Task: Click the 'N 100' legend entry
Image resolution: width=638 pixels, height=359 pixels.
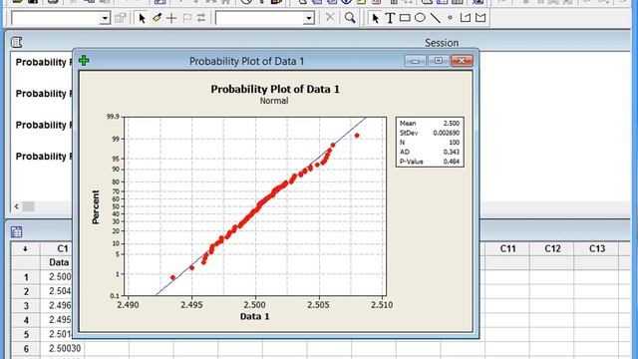Action: click(x=430, y=143)
